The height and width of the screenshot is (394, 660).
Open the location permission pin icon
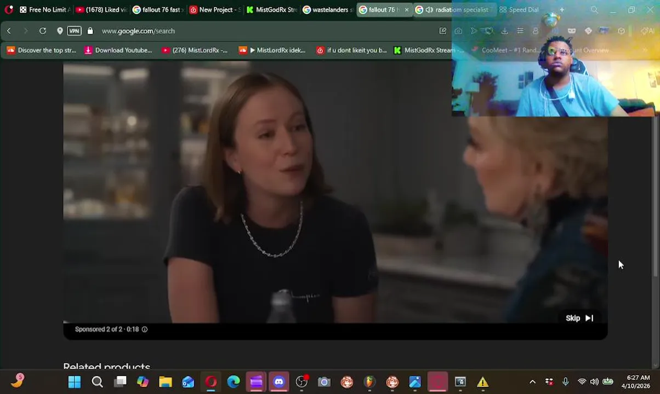[x=60, y=31]
